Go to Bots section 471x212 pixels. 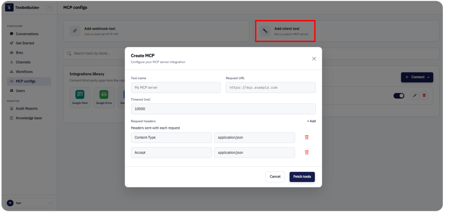click(x=29, y=53)
